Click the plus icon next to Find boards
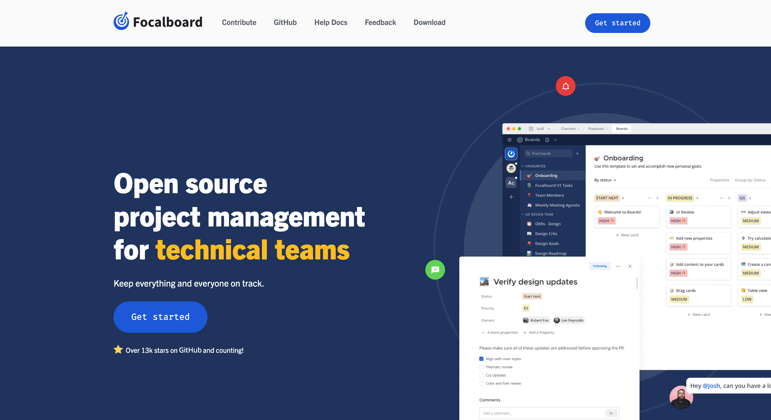Viewport: 771px width, 420px height. pyautogui.click(x=577, y=153)
